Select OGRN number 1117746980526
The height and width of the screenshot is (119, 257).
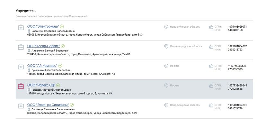(237, 66)
